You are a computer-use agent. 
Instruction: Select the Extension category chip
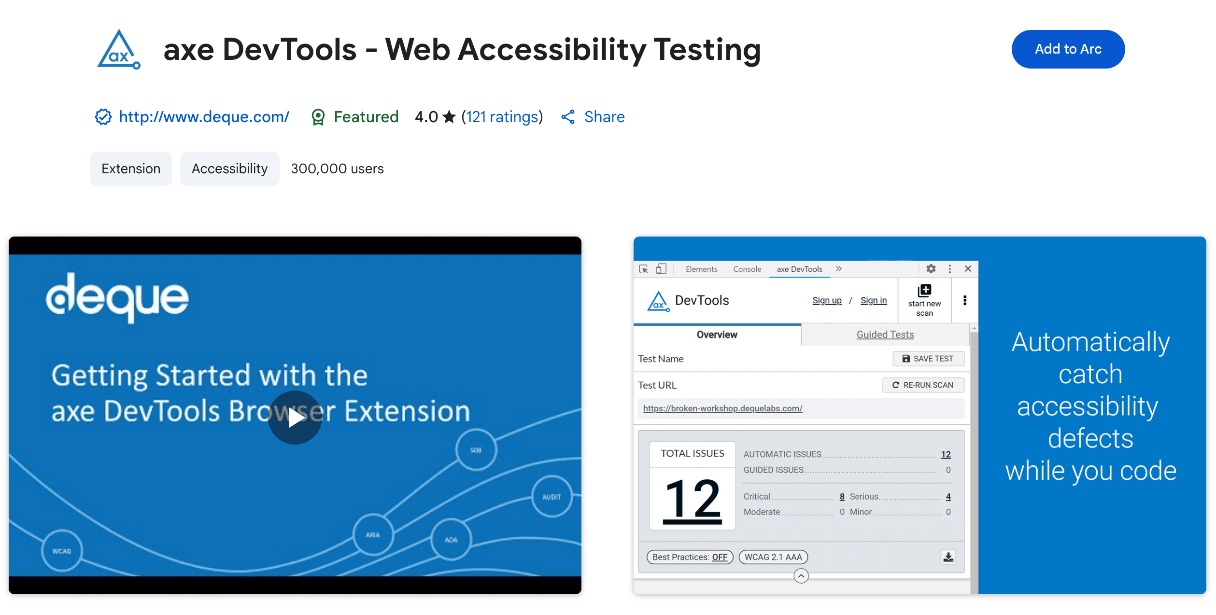tap(131, 168)
